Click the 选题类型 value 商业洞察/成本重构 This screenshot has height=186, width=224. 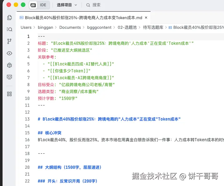(79, 91)
